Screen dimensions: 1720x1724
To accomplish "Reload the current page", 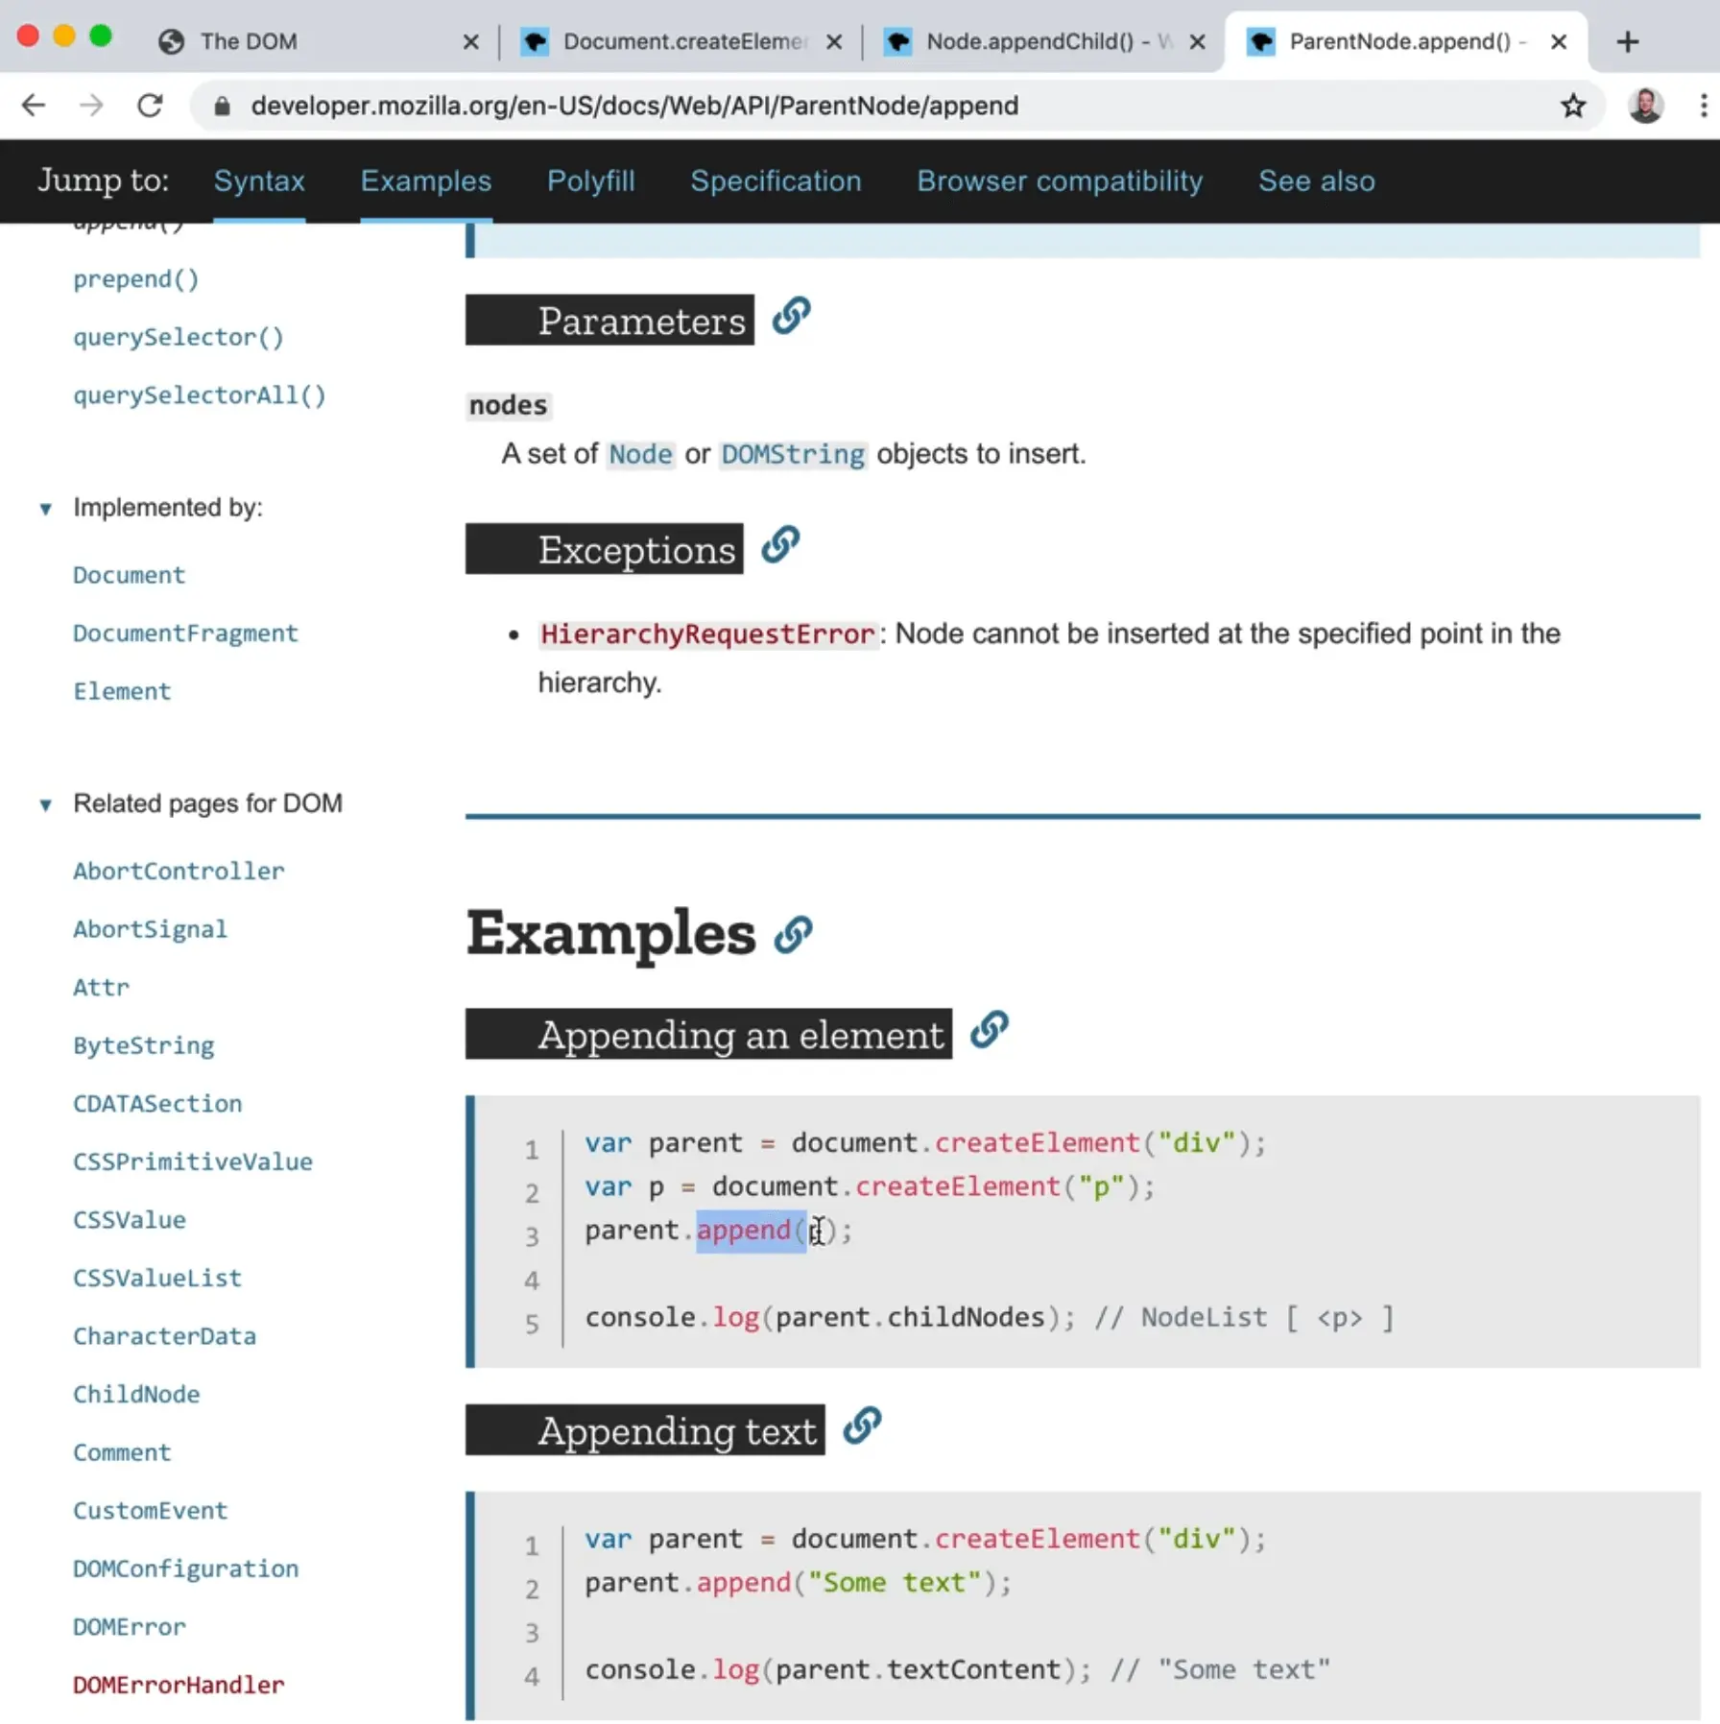I will [x=151, y=106].
